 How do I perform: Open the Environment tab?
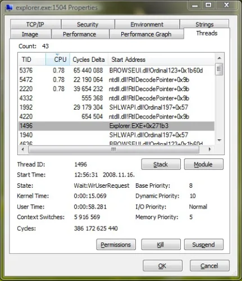(147, 24)
